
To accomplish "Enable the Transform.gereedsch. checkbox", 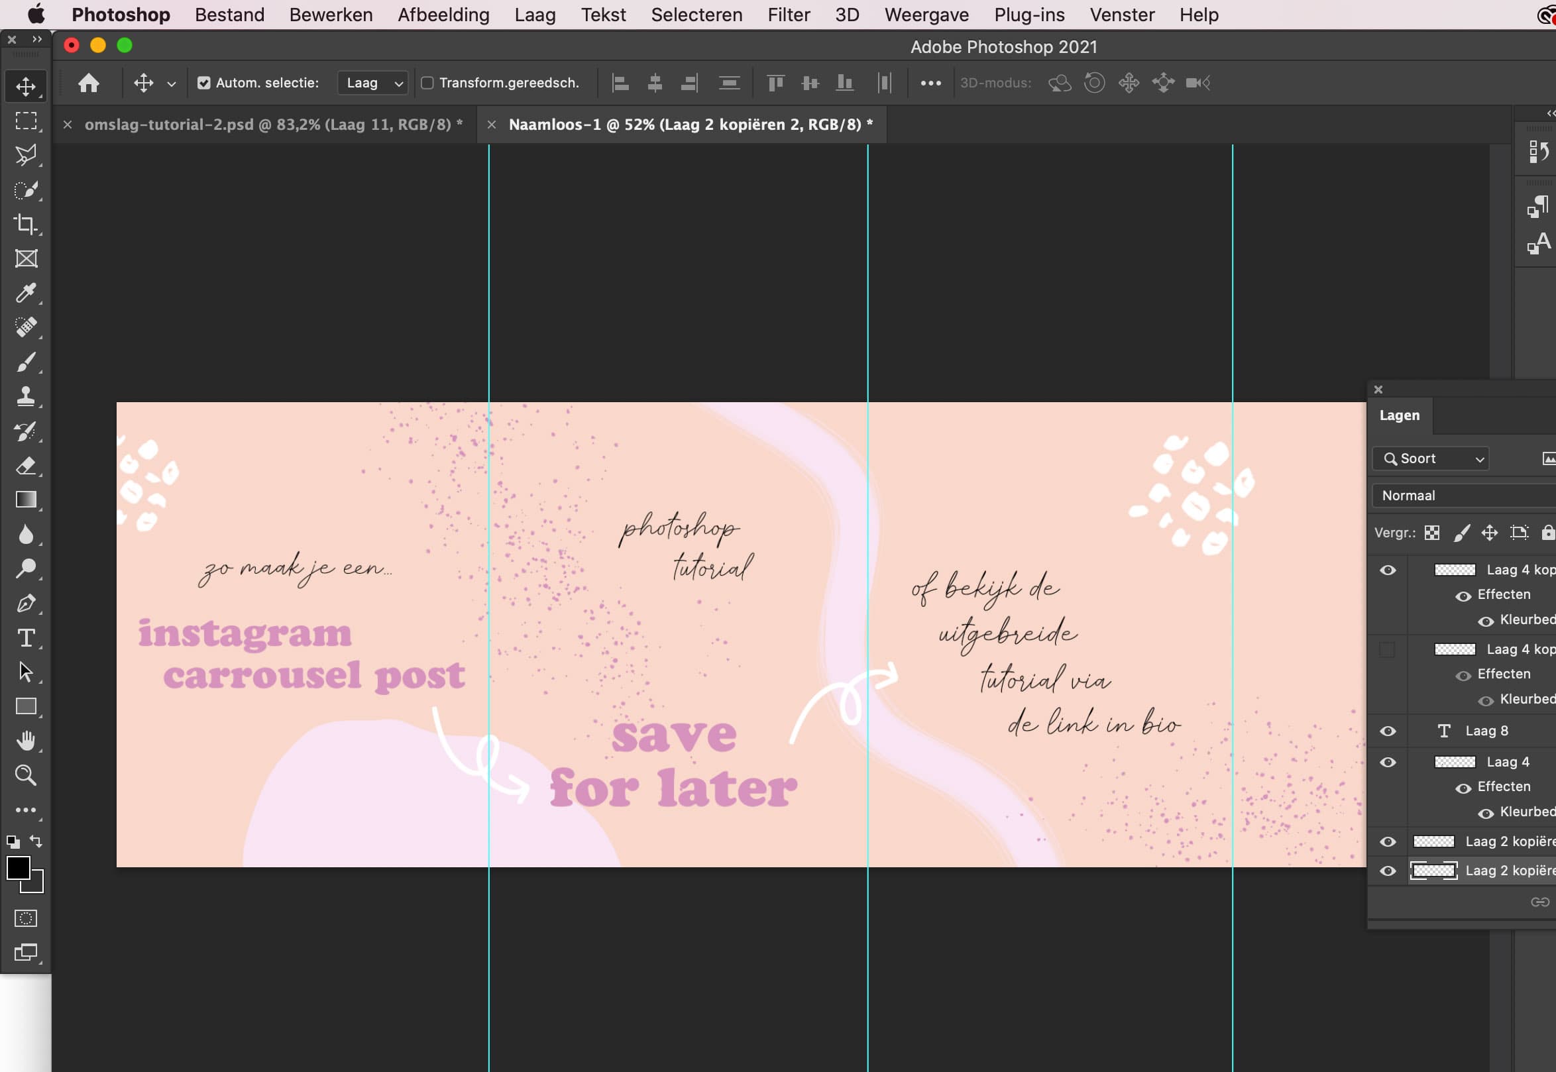I will coord(428,82).
